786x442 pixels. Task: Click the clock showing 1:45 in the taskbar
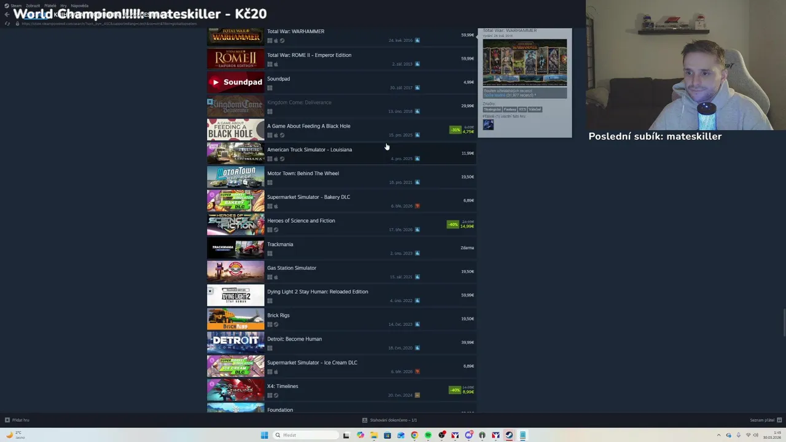coord(772,435)
